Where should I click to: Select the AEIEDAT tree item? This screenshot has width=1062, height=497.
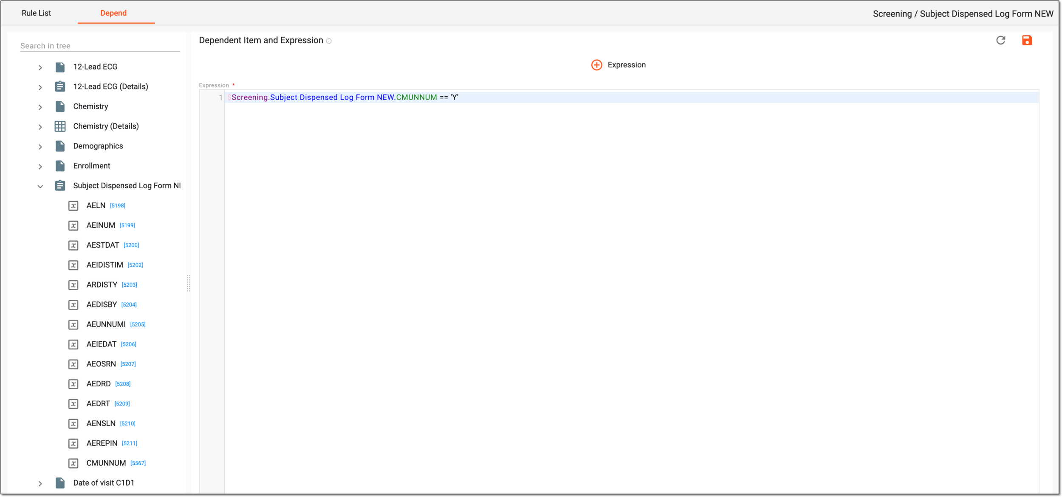102,344
